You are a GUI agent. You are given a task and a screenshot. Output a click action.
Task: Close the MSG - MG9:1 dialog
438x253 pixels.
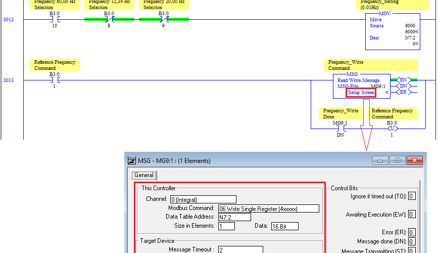(x=415, y=160)
